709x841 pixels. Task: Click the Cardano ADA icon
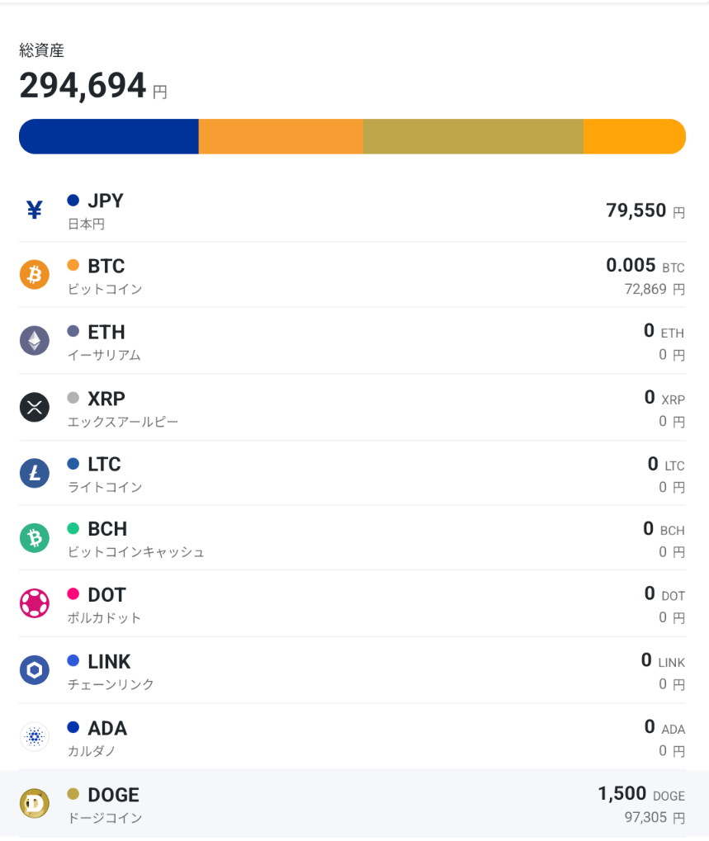[x=35, y=736]
